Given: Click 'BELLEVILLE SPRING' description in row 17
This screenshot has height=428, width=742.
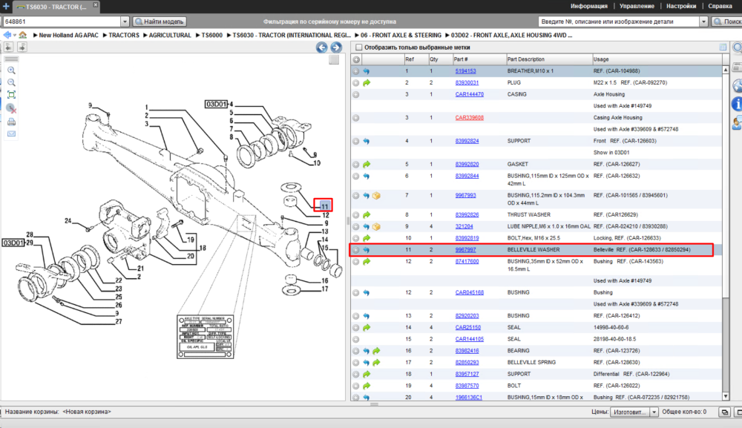Looking at the screenshot, I should [x=531, y=363].
